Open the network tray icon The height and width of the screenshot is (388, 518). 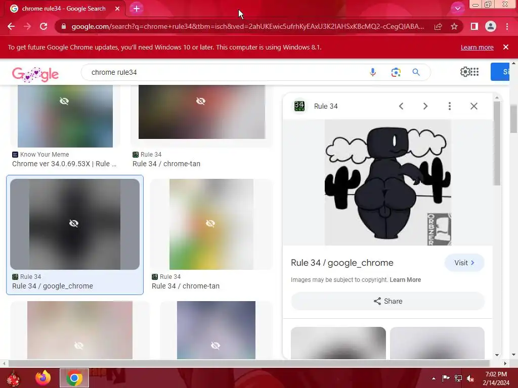458,378
